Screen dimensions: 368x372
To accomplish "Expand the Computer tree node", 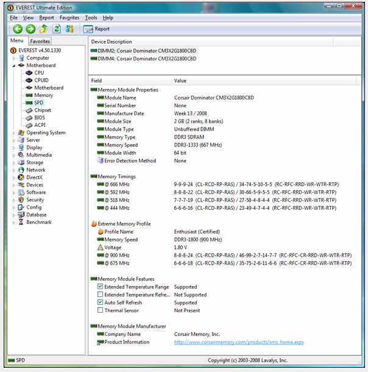I will point(13,58).
